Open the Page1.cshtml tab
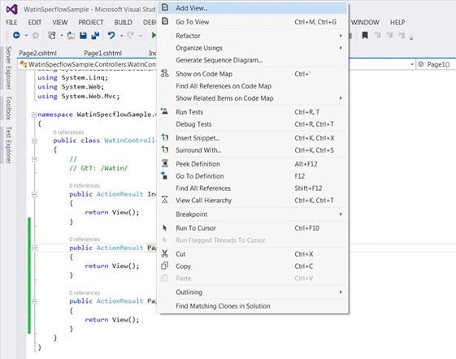This screenshot has height=359, width=456. pyautogui.click(x=102, y=53)
